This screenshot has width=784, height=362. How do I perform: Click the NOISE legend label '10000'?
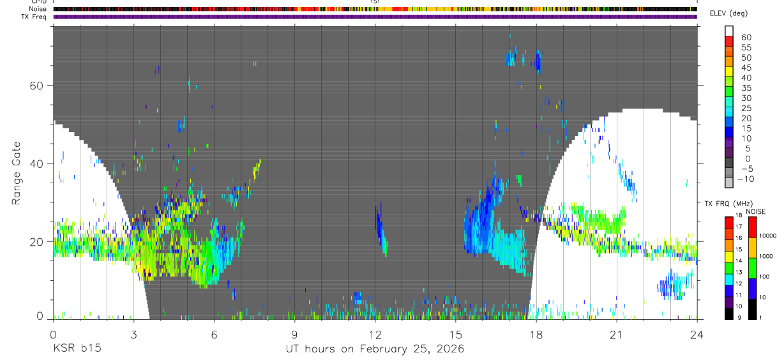(768, 236)
